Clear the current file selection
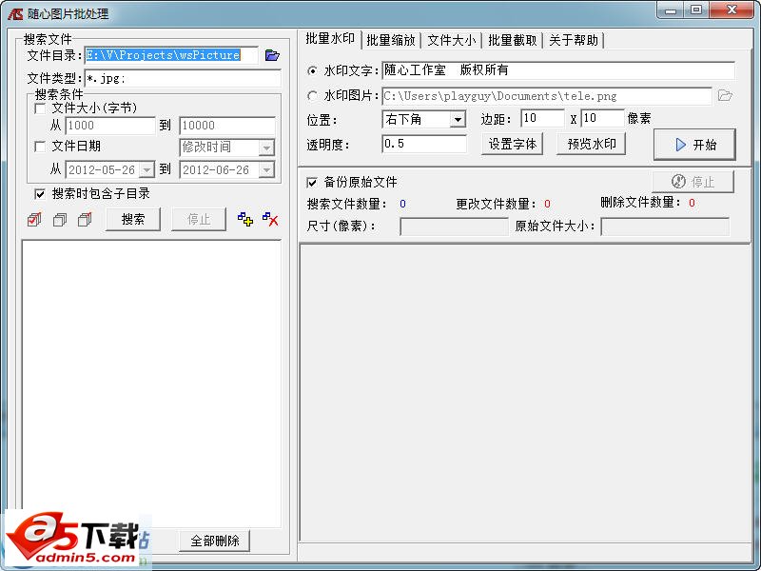This screenshot has width=761, height=571. pos(59,219)
